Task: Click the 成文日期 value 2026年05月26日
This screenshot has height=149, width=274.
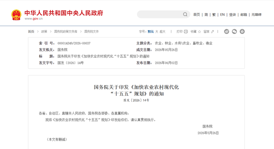Action: [x=166, y=50]
